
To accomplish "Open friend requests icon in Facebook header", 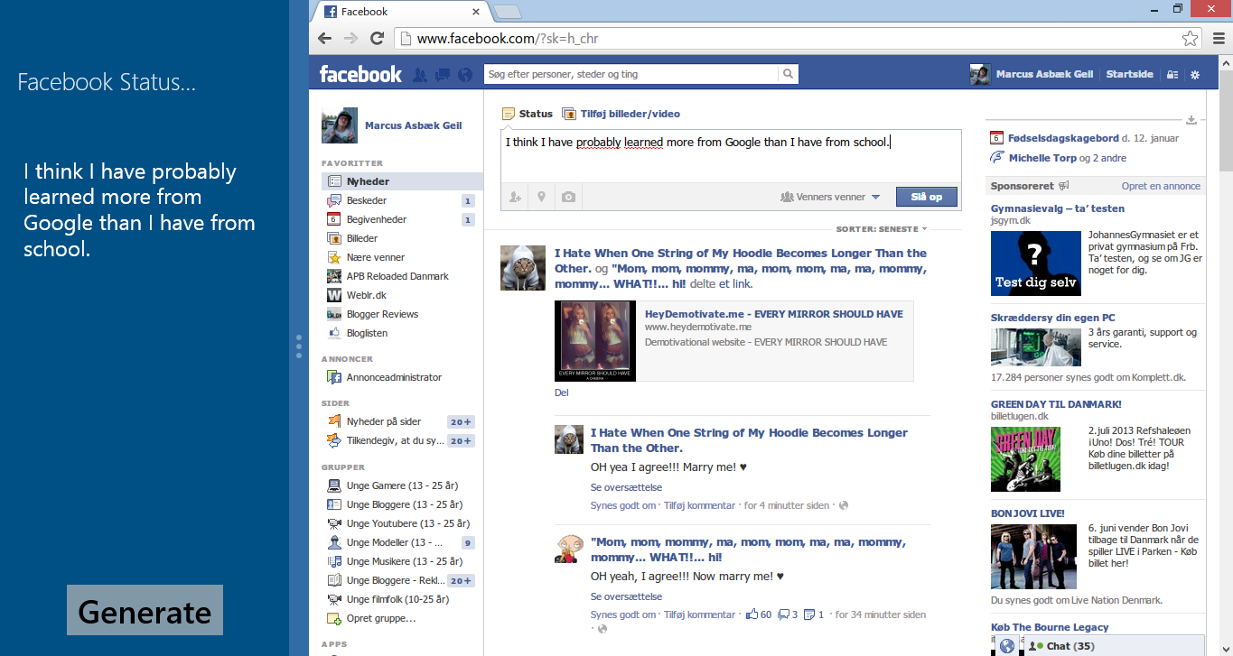I will (420, 75).
